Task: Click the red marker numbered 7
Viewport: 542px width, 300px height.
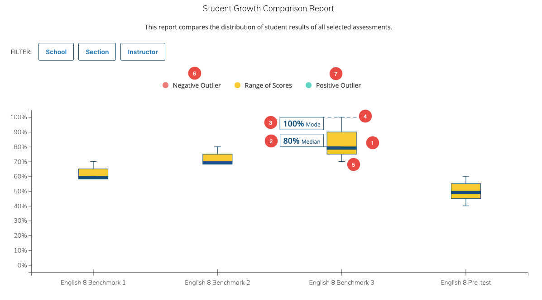Action: pos(336,74)
